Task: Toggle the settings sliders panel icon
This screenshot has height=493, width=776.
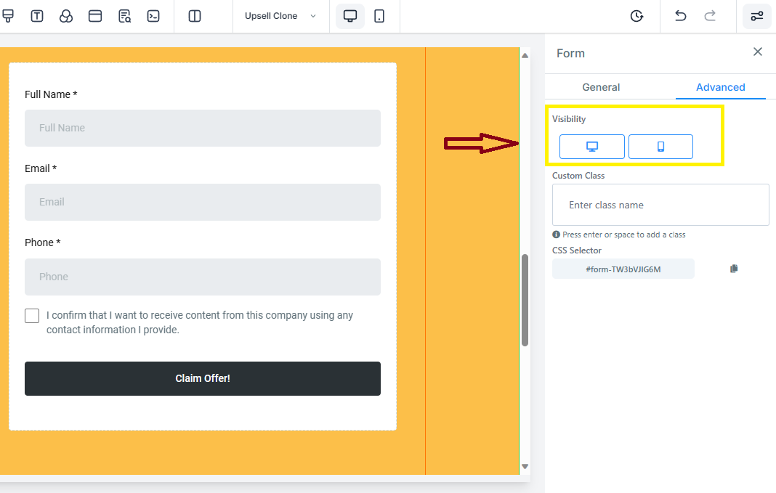Action: point(757,16)
